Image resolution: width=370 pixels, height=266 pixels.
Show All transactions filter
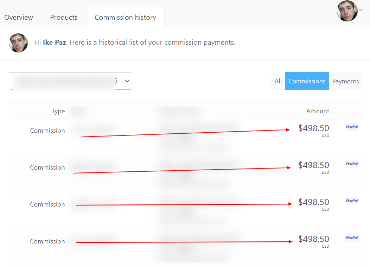point(278,81)
